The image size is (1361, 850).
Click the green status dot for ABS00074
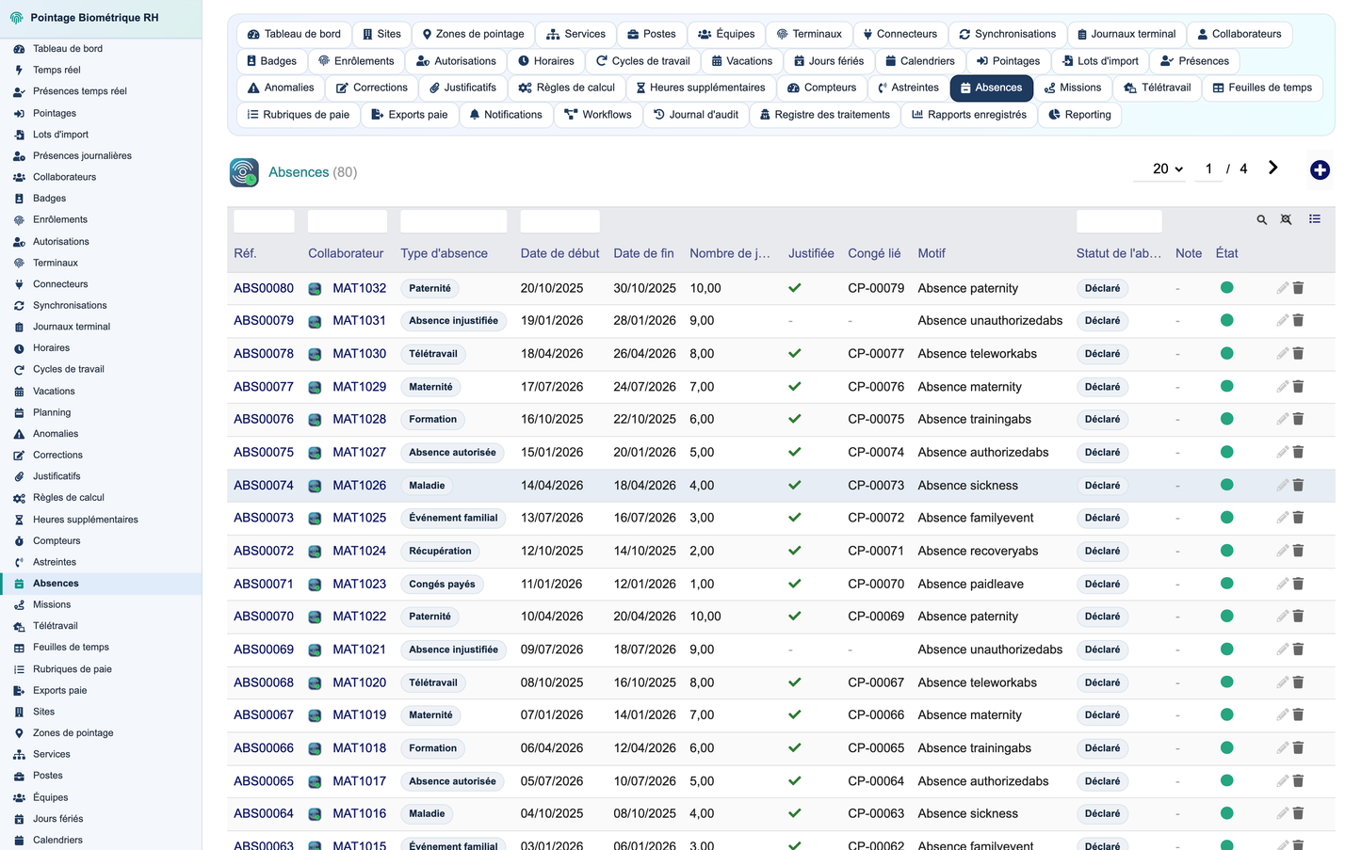pyautogui.click(x=1226, y=485)
